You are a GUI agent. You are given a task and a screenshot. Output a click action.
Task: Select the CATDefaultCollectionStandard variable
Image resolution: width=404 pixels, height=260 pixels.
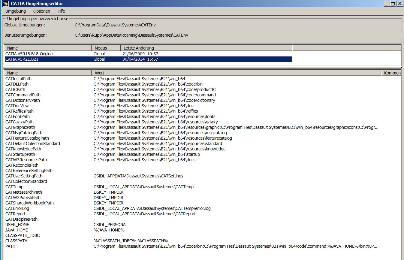(x=33, y=144)
